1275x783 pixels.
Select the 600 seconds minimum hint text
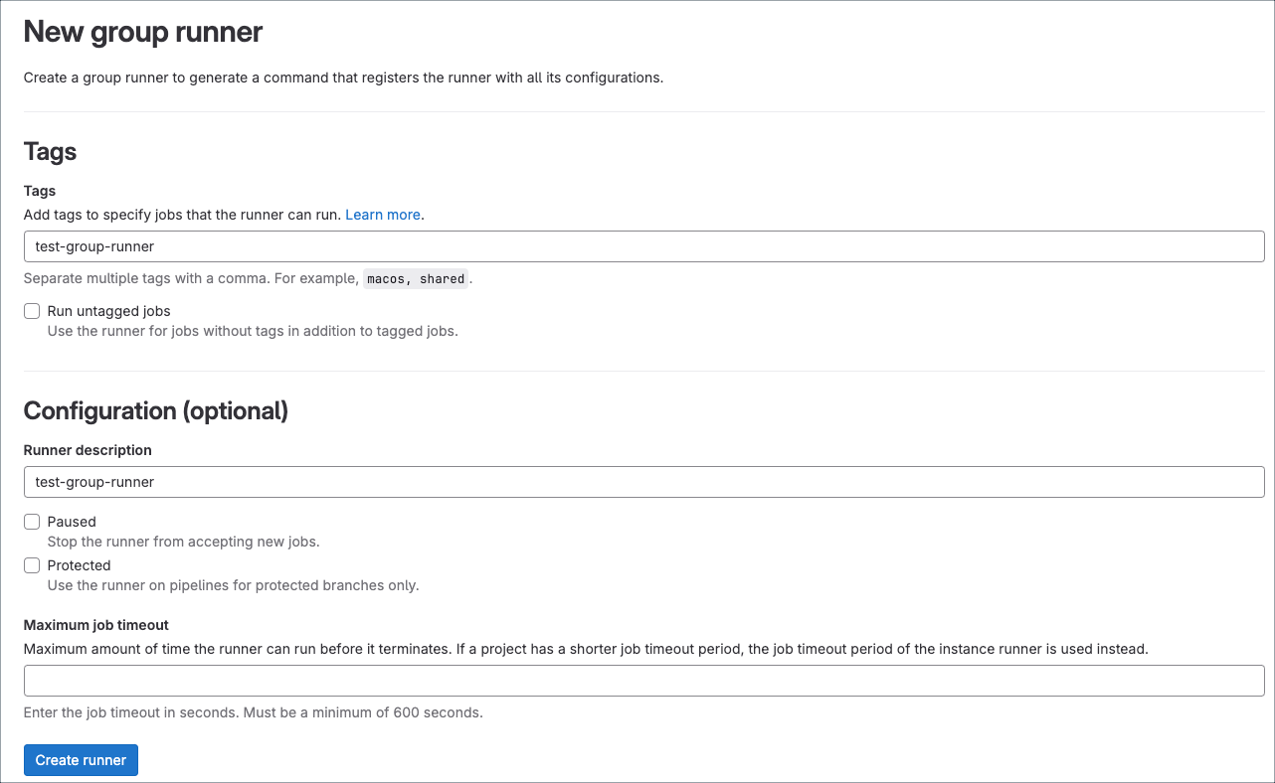point(253,712)
